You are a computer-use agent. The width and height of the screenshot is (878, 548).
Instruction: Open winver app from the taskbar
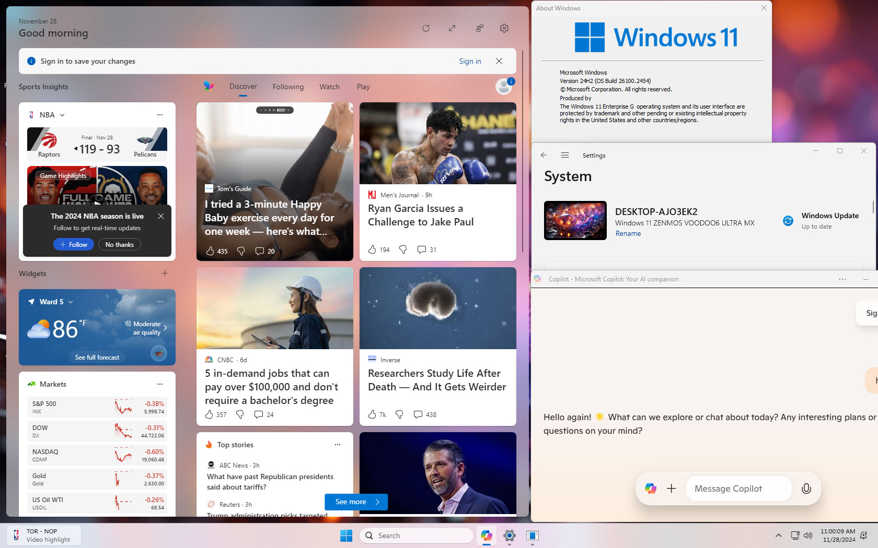[533, 535]
